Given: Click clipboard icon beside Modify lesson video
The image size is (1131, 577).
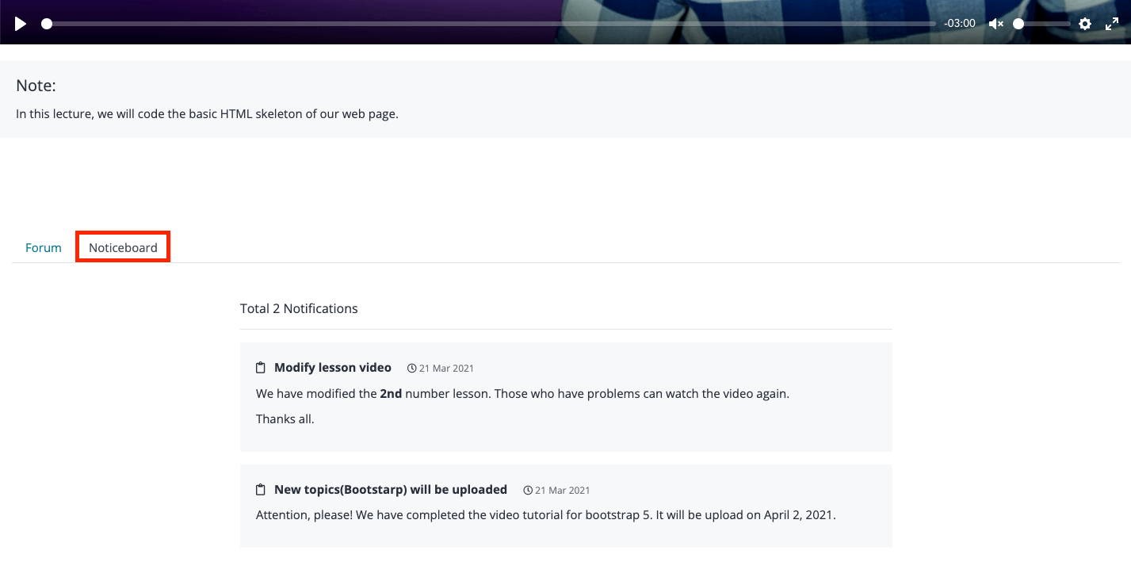Looking at the screenshot, I should (261, 368).
